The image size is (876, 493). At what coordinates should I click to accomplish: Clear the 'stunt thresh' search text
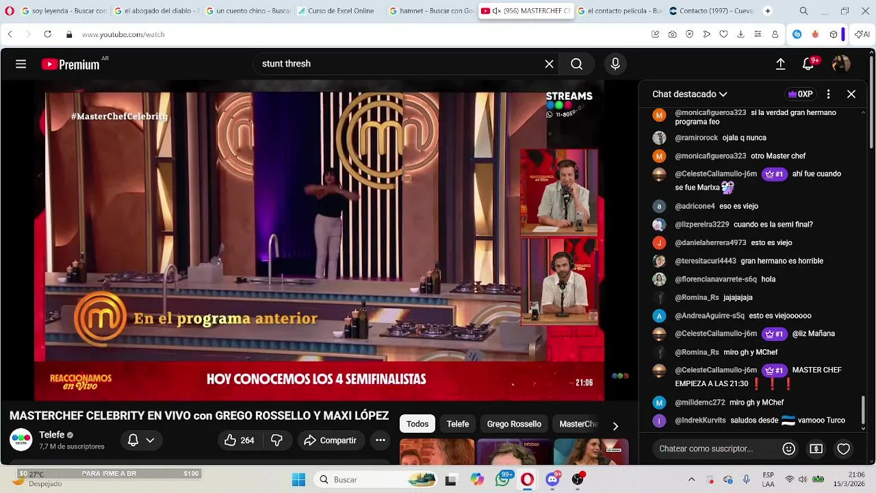[x=549, y=64]
